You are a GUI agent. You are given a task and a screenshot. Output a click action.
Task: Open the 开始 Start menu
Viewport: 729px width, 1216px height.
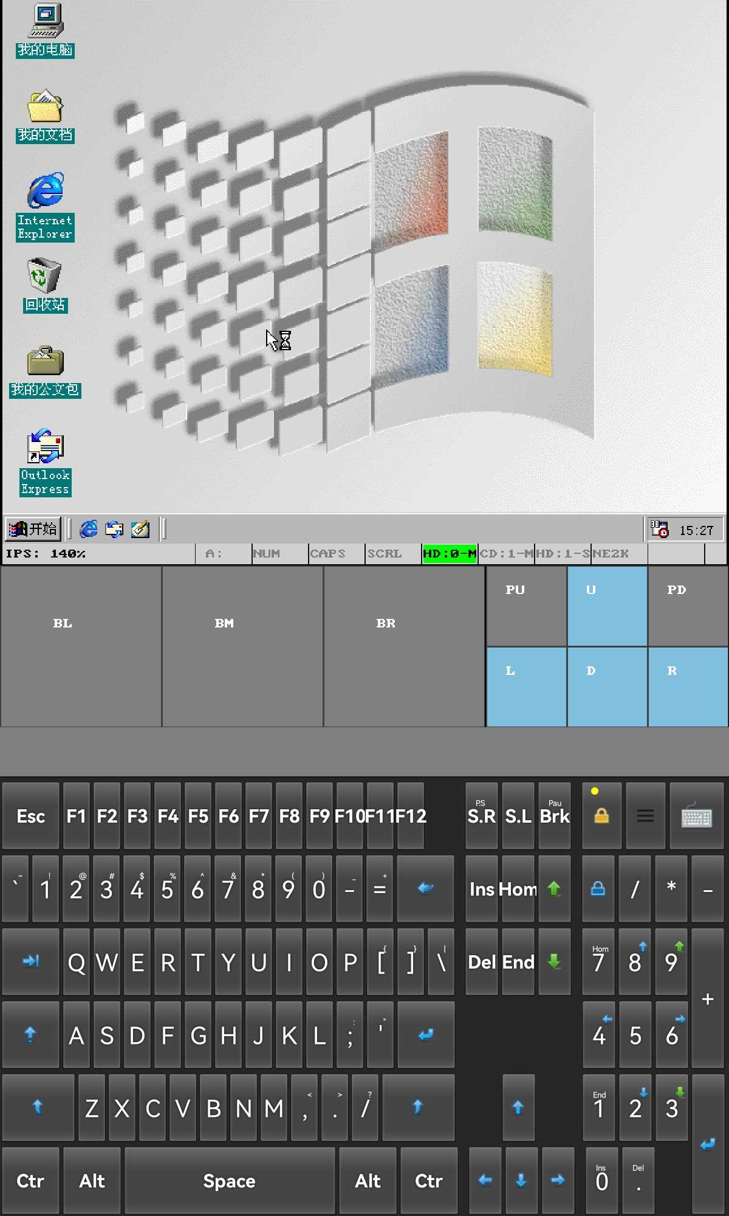[33, 529]
